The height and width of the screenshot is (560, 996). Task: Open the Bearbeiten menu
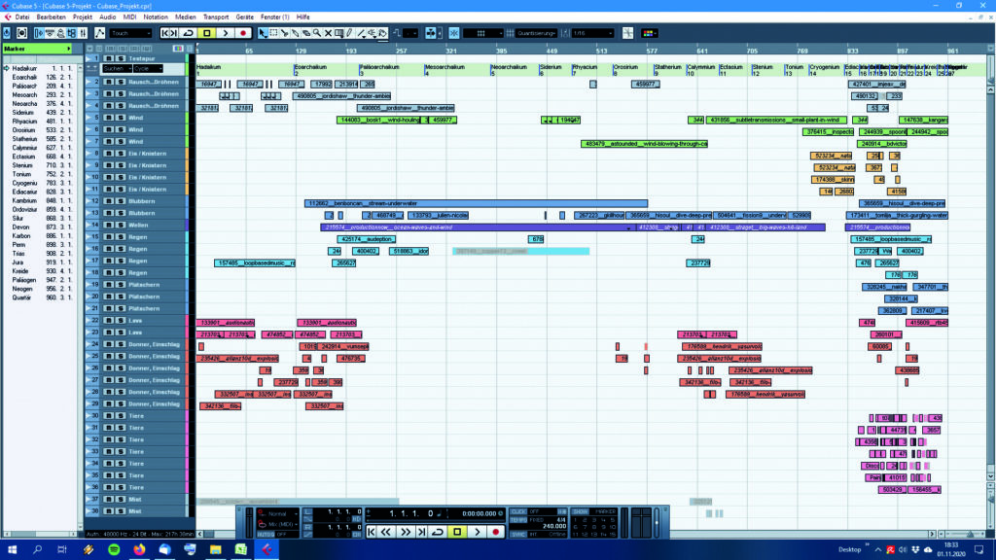point(51,17)
